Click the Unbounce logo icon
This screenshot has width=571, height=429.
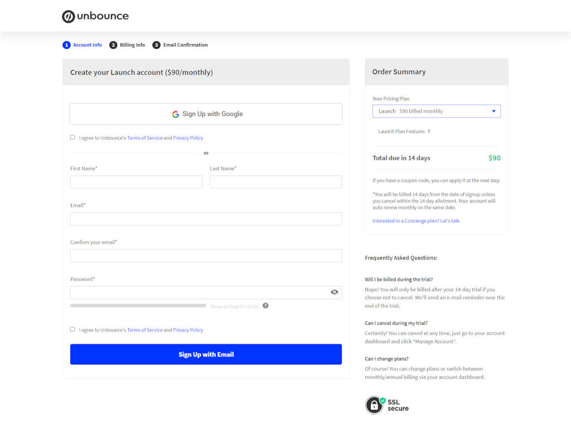click(x=68, y=16)
